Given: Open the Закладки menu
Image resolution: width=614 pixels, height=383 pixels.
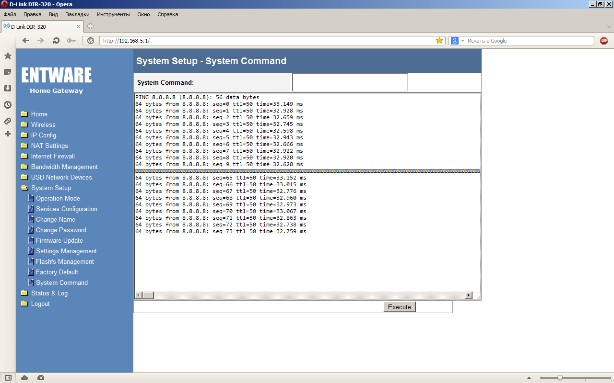Looking at the screenshot, I should pyautogui.click(x=77, y=14).
